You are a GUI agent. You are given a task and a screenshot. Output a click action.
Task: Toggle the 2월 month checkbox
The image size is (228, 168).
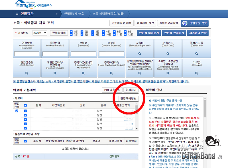click(x=82, y=32)
